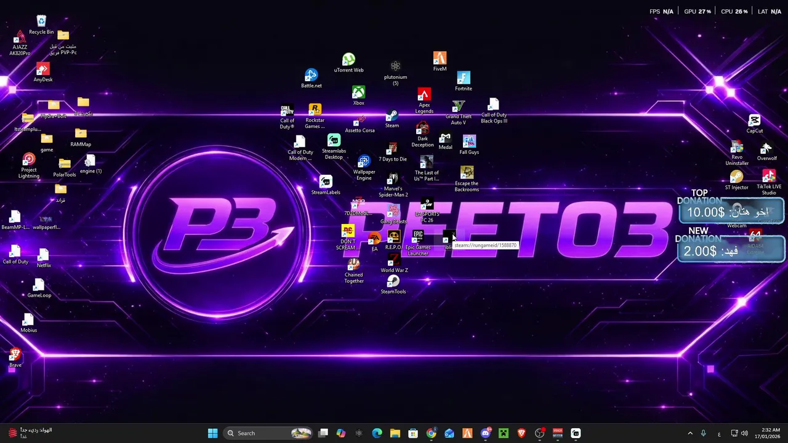Select the Fortnite desktop shortcut
788x443 pixels.
click(x=464, y=81)
